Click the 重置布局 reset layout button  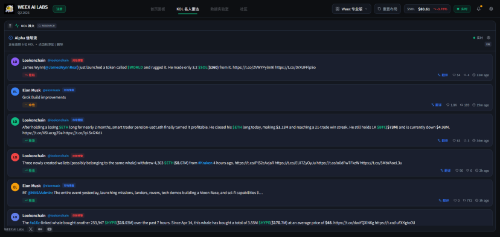(x=387, y=9)
